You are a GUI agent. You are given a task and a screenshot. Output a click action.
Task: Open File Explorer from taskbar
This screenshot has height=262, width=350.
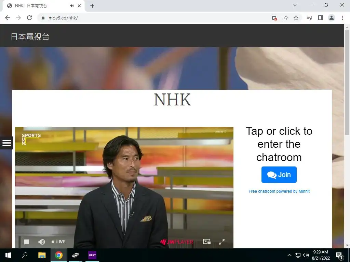tap(42, 255)
